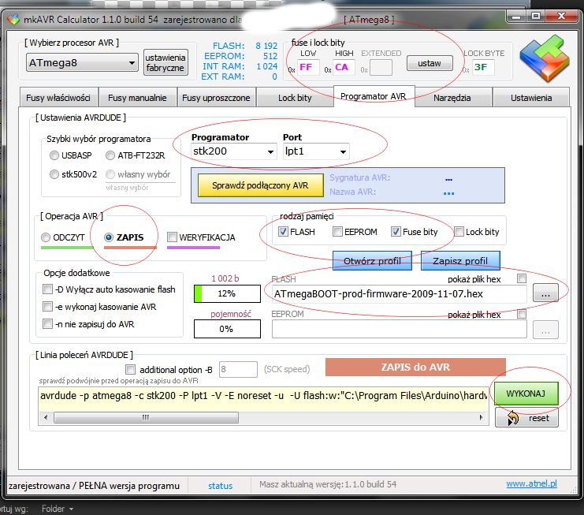Click the AVRDUDE command line text field
The height and width of the screenshot is (515, 584).
(x=263, y=394)
